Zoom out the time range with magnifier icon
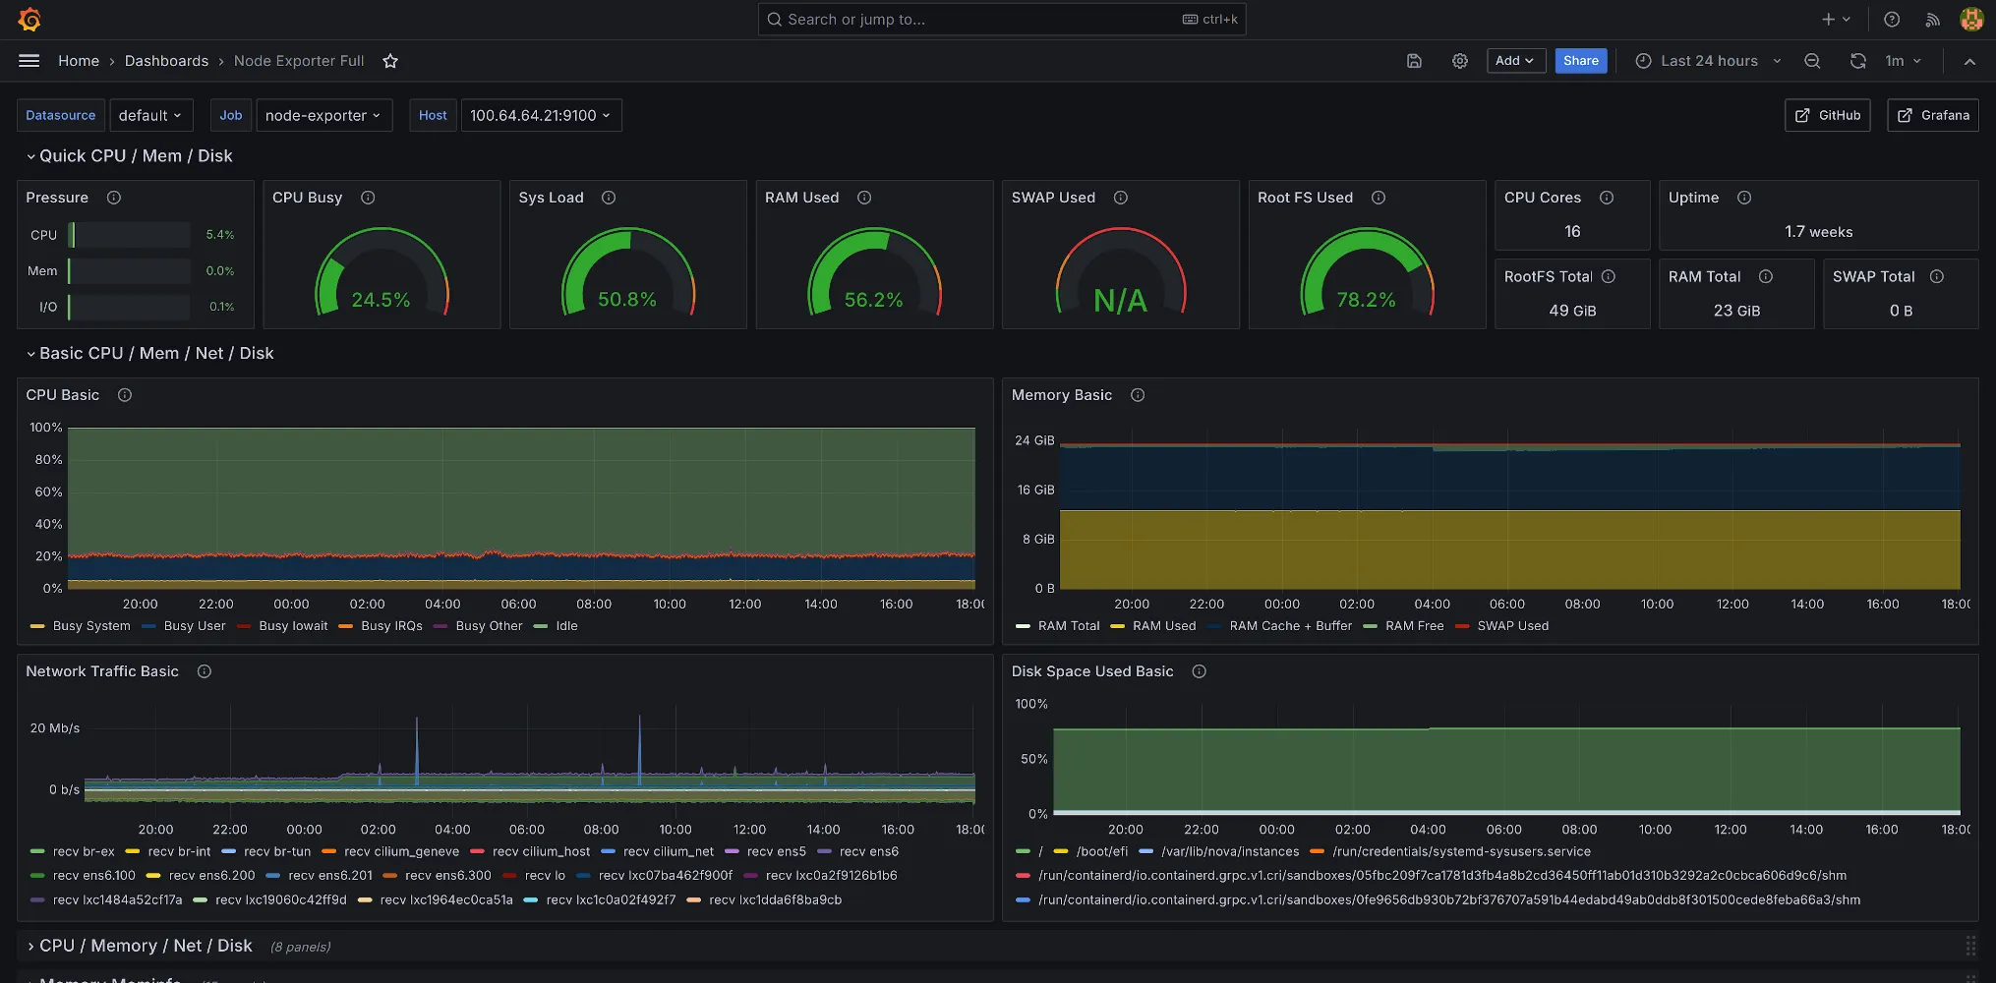1996x983 pixels. click(x=1812, y=60)
